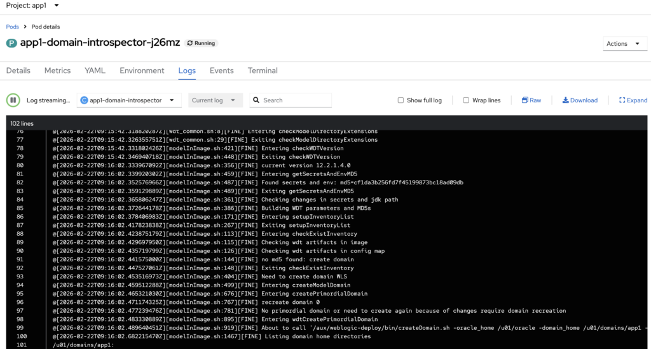Open the Current log dropdown
Screen dimensions: 651x349
click(216, 100)
